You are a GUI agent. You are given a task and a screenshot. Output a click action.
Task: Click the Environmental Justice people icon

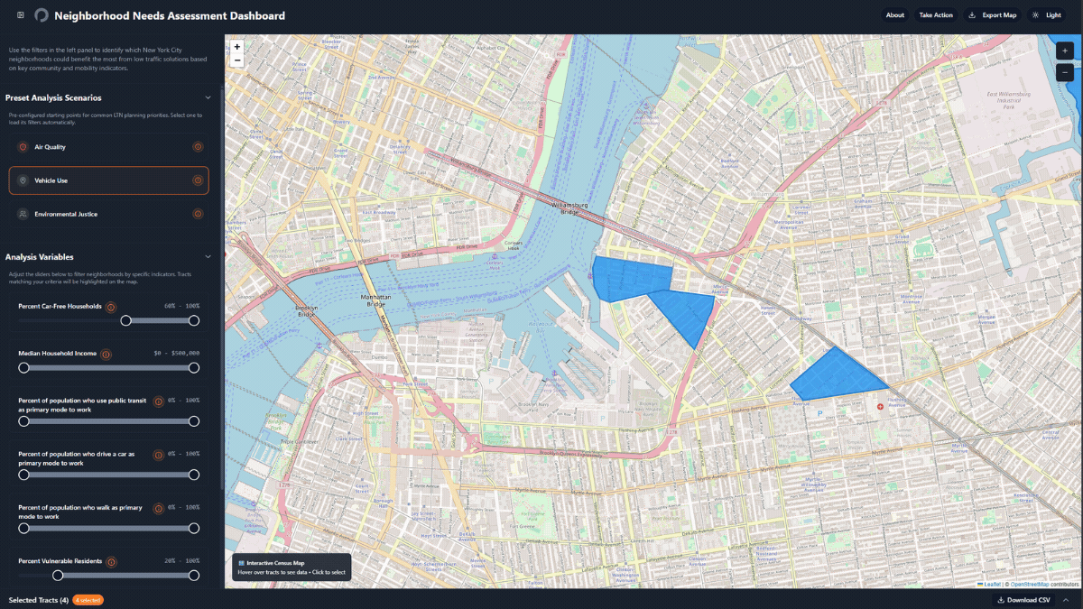(23, 214)
